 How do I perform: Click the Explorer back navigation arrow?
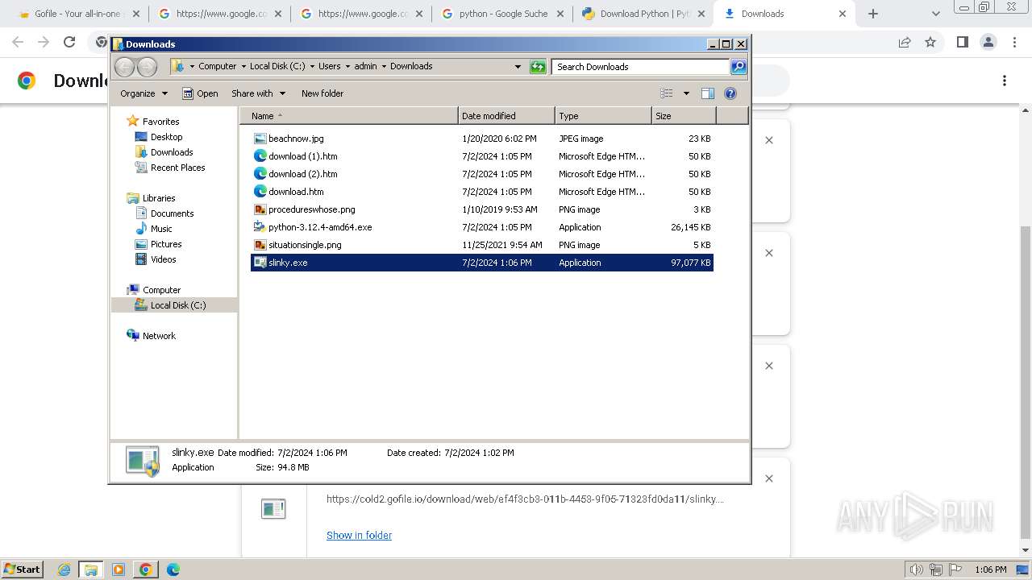(x=124, y=67)
